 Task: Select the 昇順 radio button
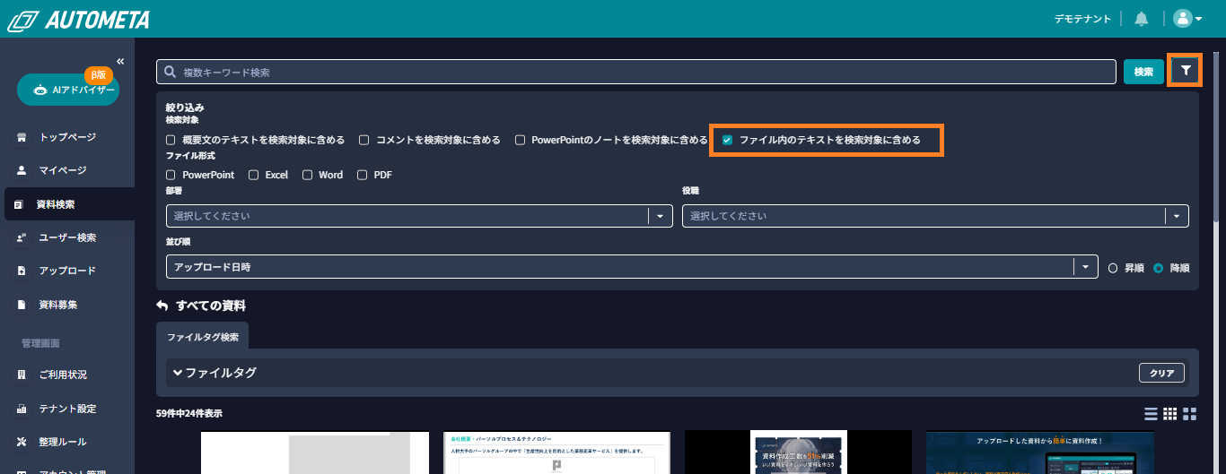pyautogui.click(x=1113, y=267)
